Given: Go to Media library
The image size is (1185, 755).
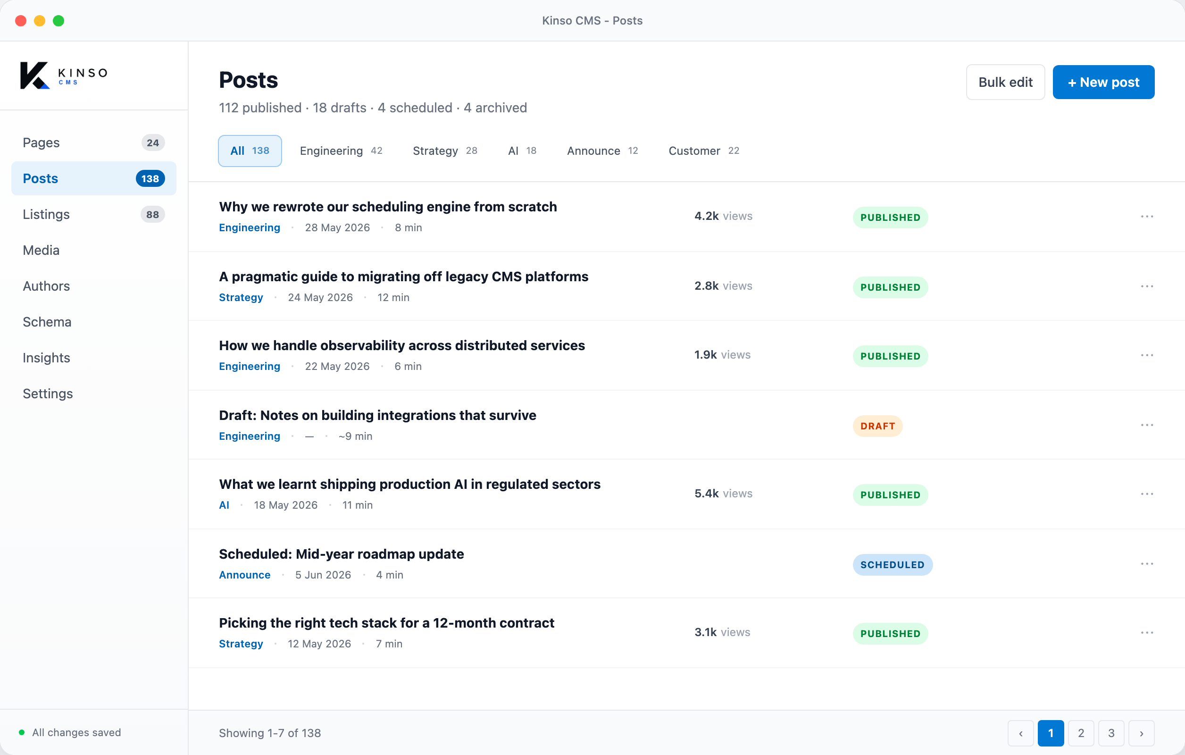Looking at the screenshot, I should click(93, 251).
